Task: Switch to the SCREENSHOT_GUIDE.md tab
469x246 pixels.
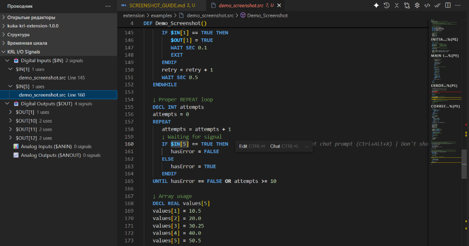Action: pyautogui.click(x=162, y=5)
